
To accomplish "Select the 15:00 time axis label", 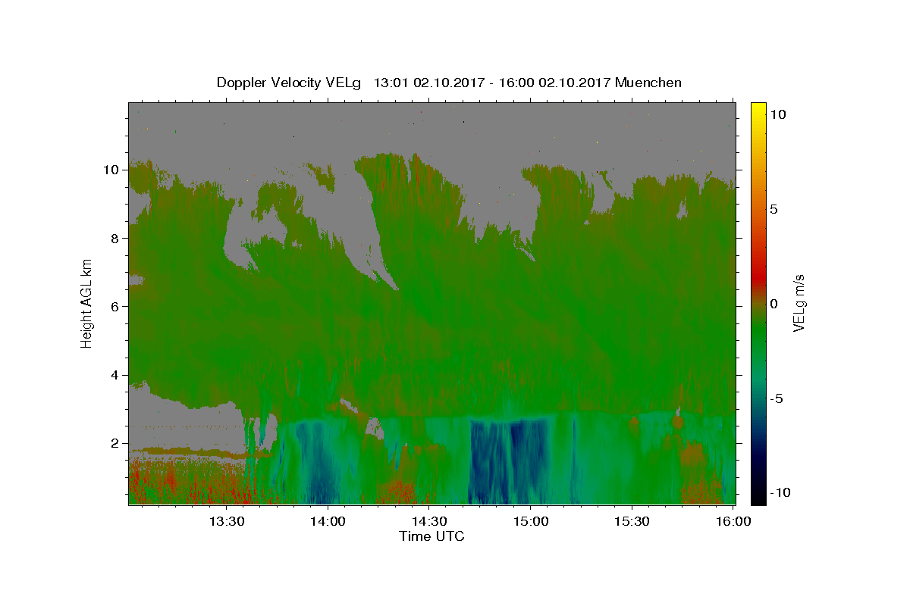I will tap(530, 521).
